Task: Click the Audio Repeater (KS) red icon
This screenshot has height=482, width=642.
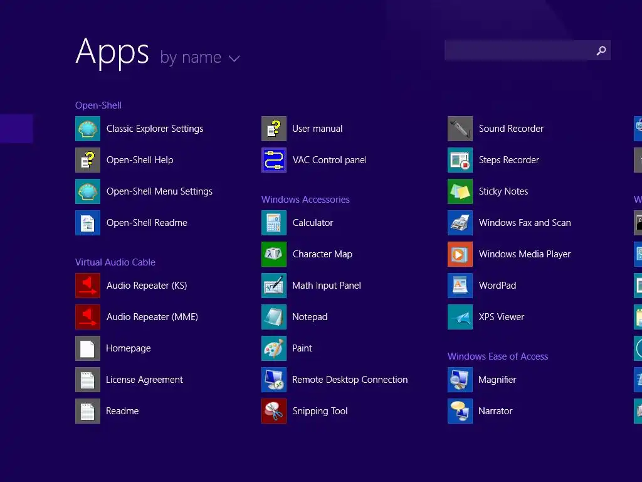Action: pos(88,286)
